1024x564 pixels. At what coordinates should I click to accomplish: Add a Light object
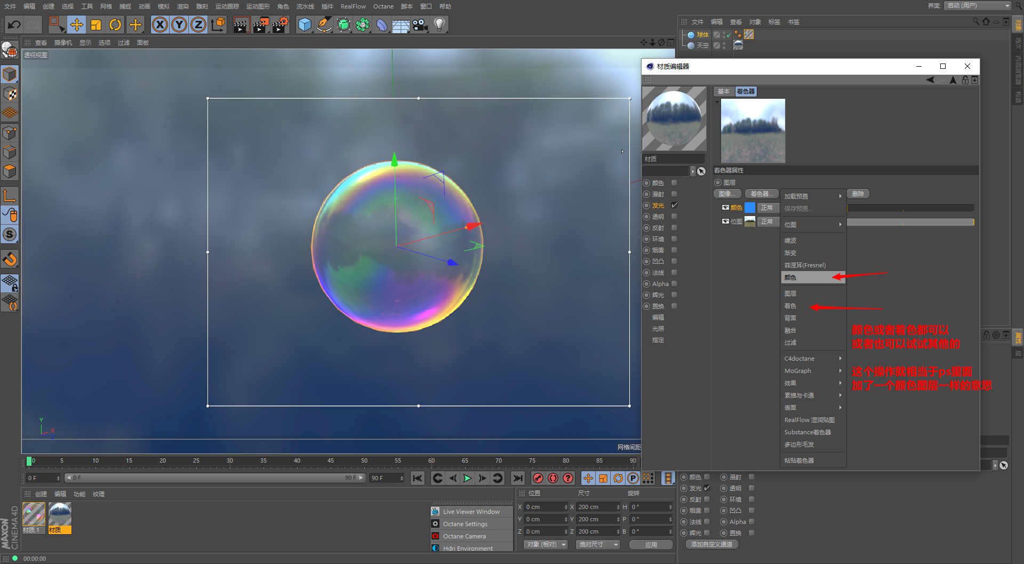pos(439,25)
